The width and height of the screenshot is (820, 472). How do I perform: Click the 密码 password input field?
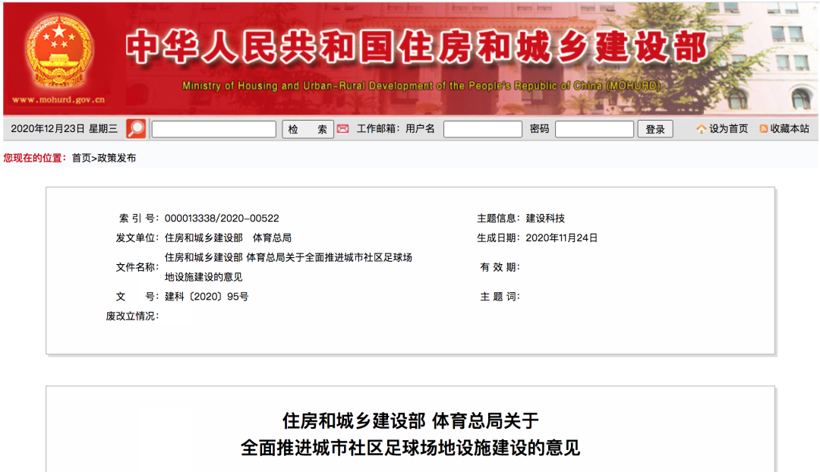coord(594,130)
